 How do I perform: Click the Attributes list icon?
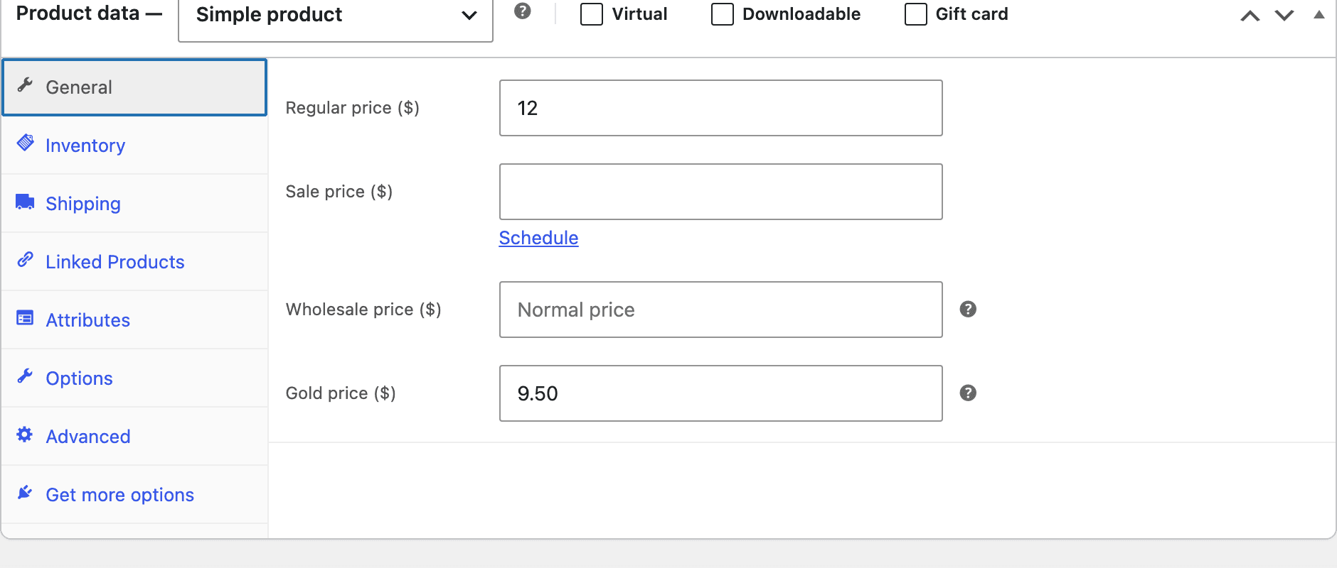(26, 318)
